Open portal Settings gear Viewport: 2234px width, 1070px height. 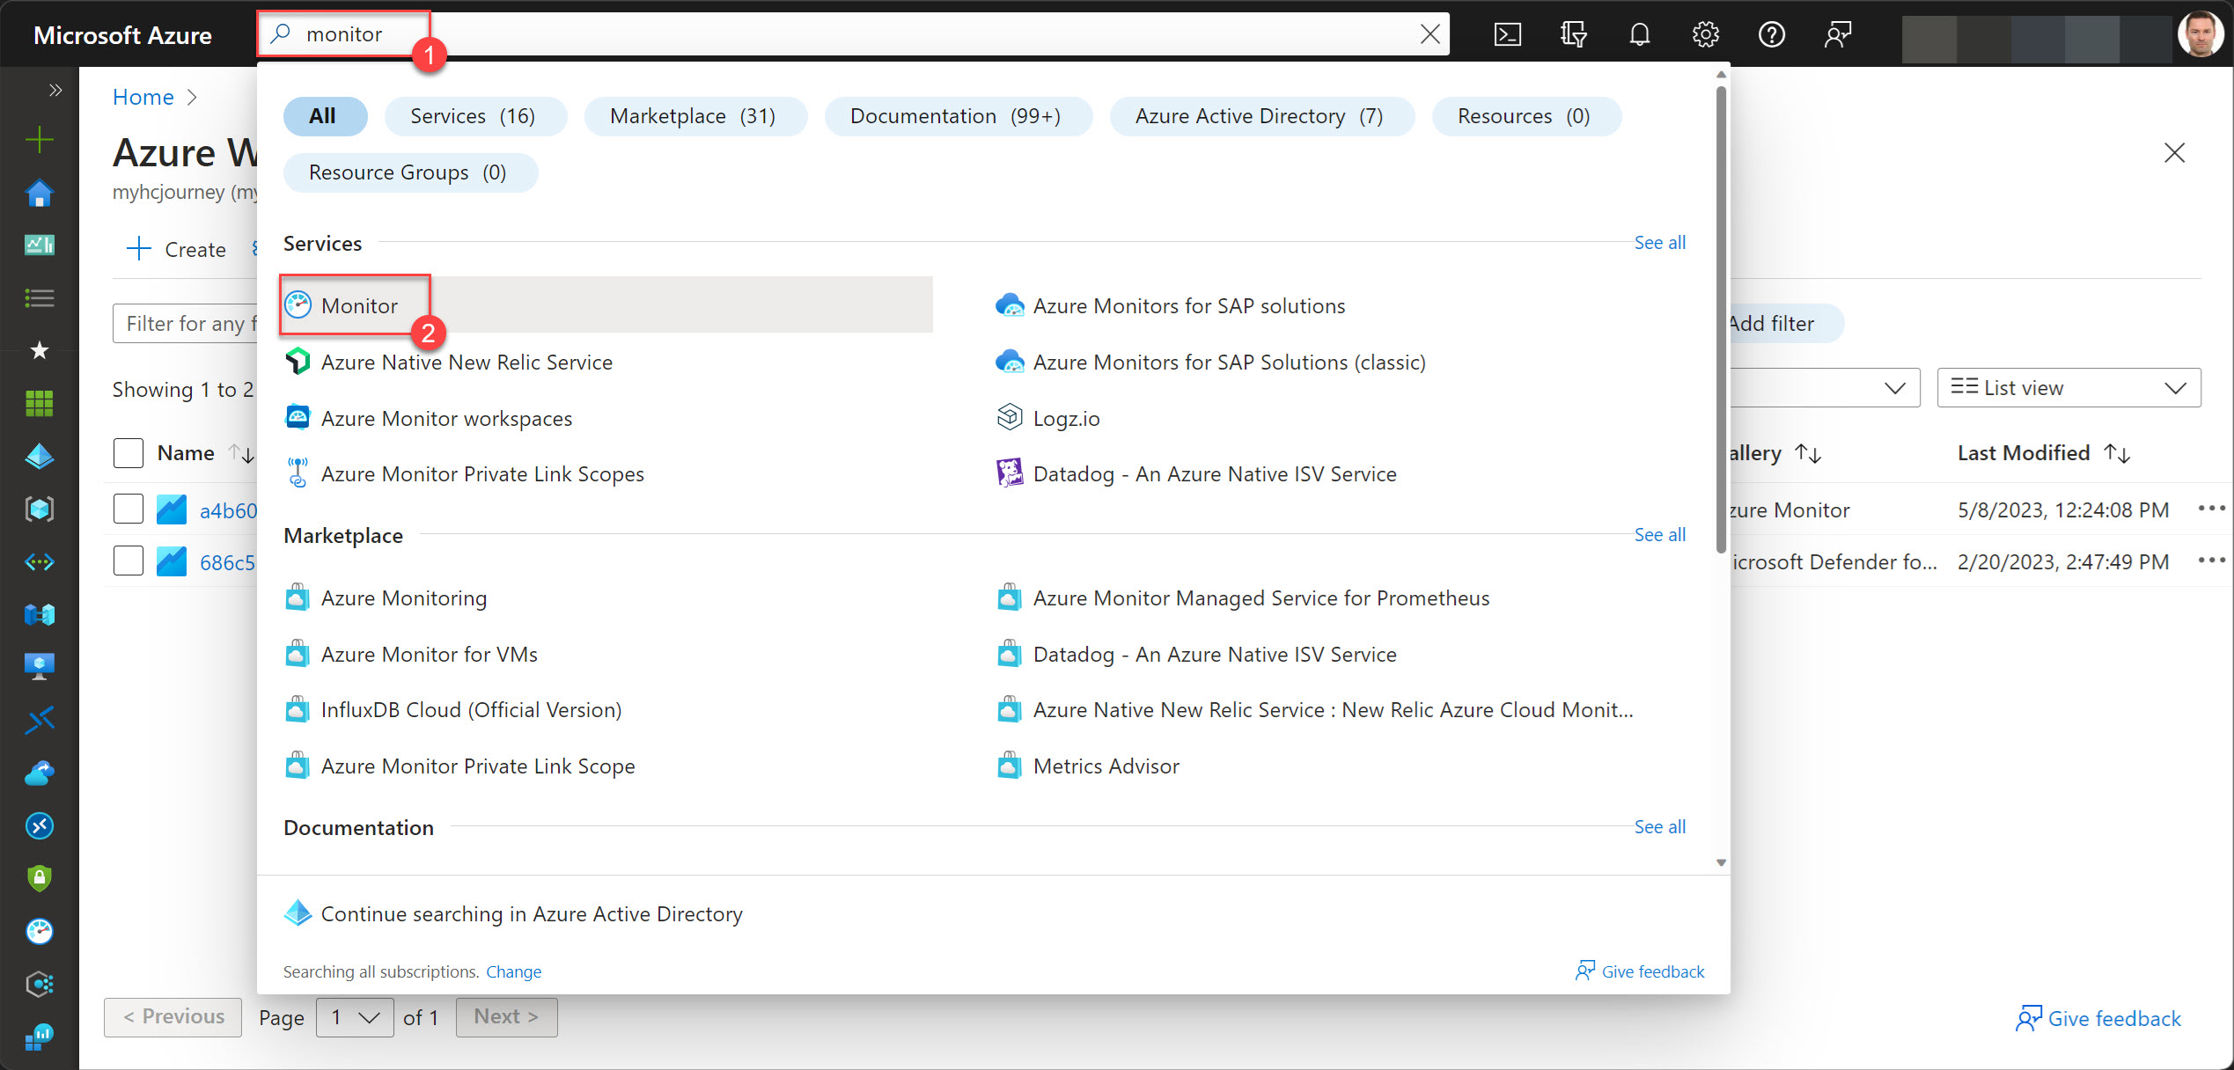(1705, 34)
